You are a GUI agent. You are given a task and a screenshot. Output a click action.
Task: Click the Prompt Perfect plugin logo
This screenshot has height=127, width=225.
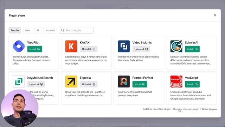coord(124,81)
